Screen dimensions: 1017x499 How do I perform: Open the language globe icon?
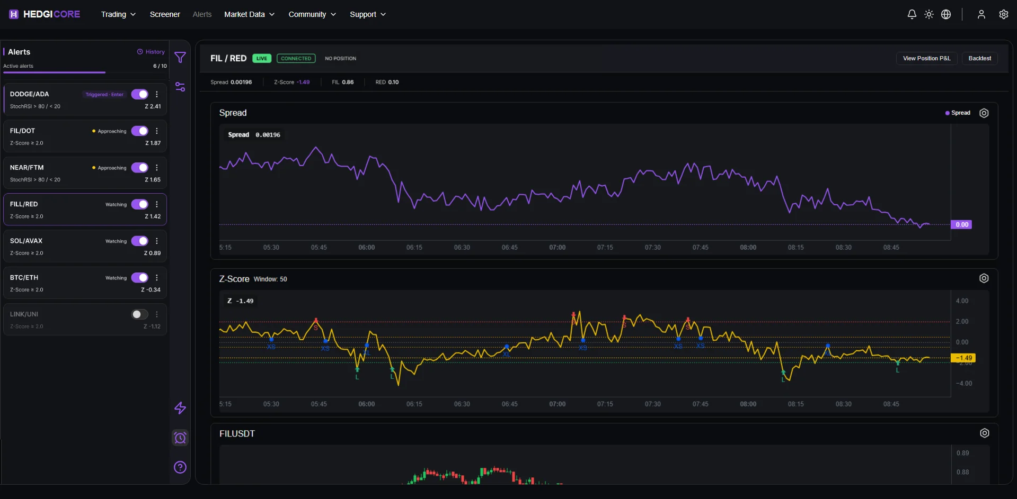pyautogui.click(x=946, y=14)
